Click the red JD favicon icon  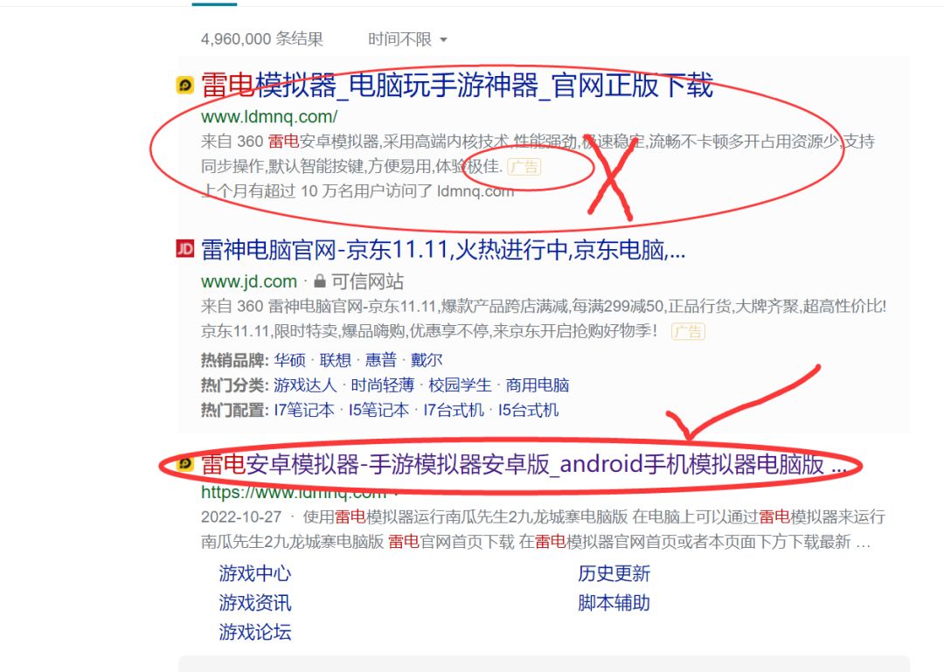click(184, 248)
